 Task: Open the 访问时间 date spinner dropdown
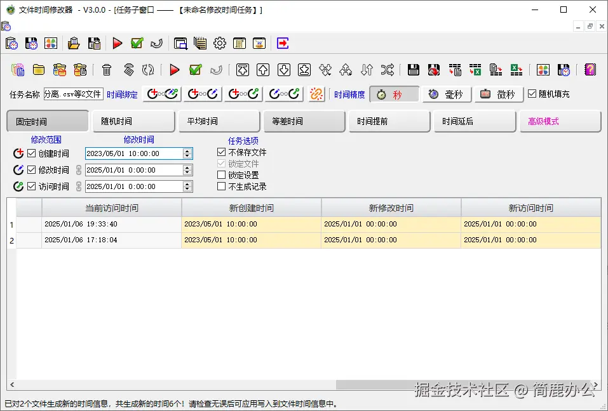186,186
